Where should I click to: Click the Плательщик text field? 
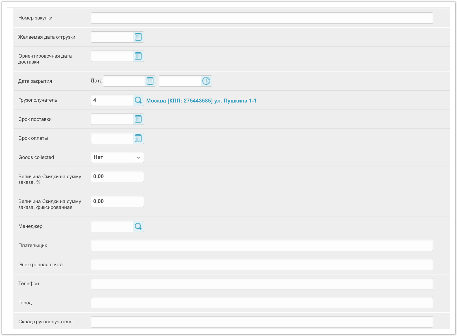262,245
